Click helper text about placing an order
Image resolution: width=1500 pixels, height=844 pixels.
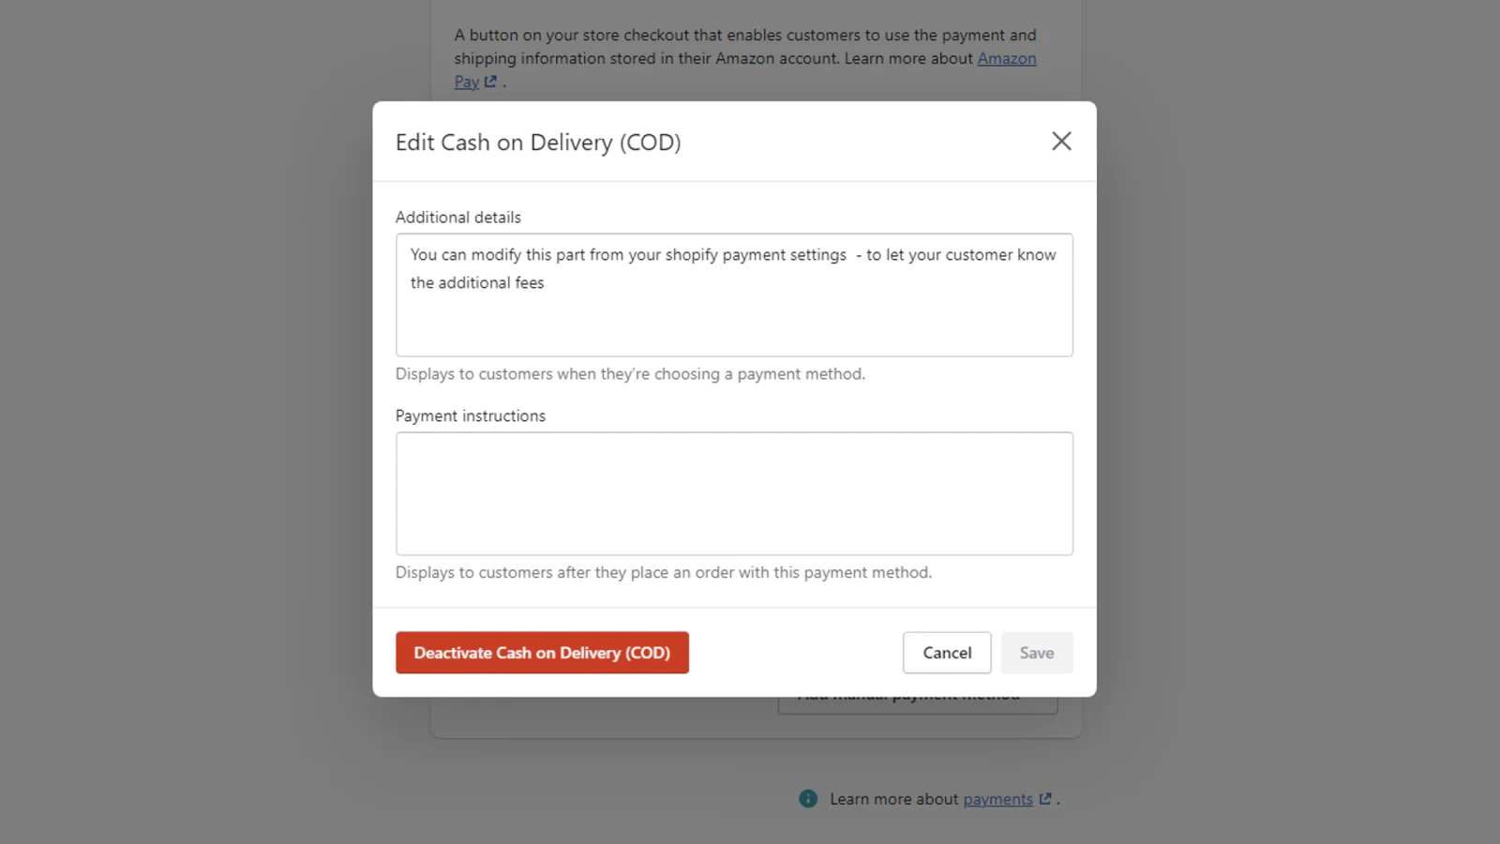click(663, 572)
